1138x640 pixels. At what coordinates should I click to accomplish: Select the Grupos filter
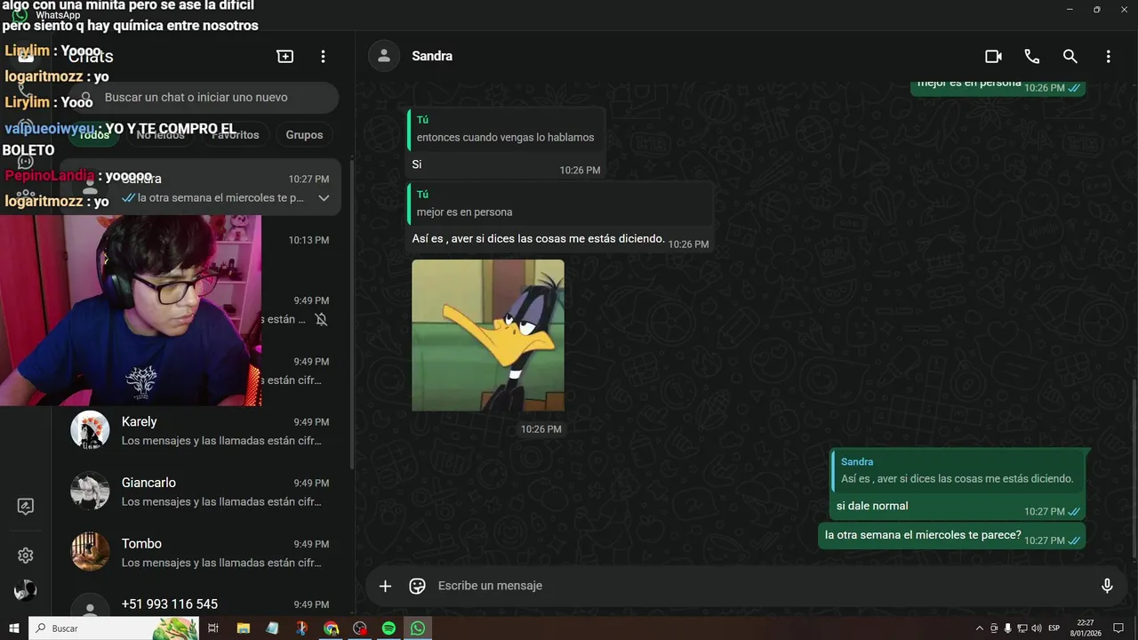tap(305, 135)
